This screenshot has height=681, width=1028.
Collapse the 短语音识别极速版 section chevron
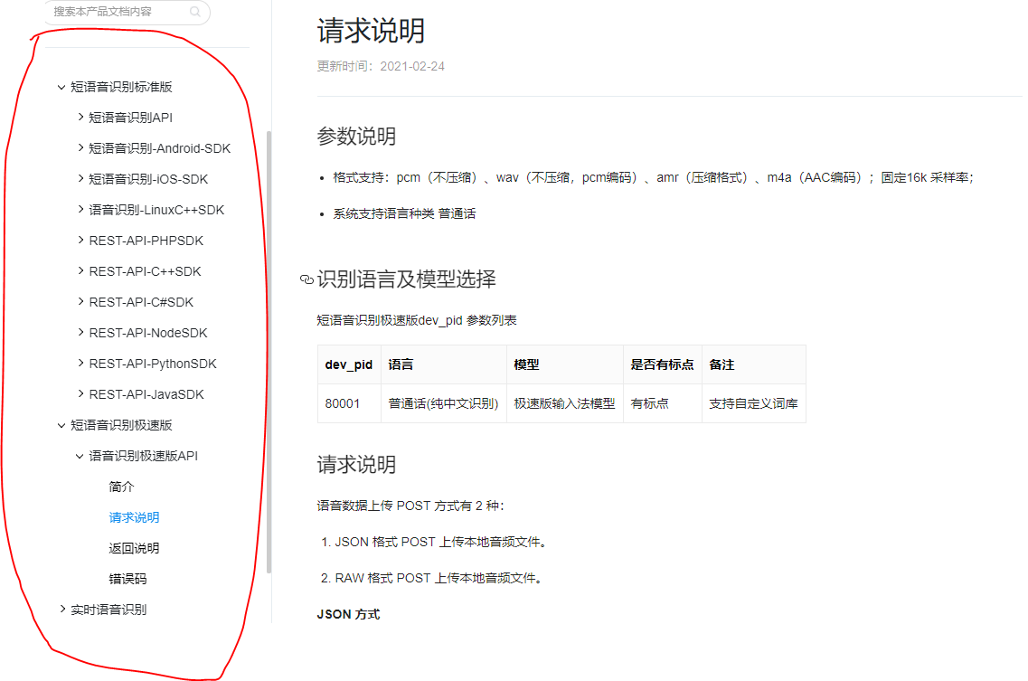(x=61, y=426)
